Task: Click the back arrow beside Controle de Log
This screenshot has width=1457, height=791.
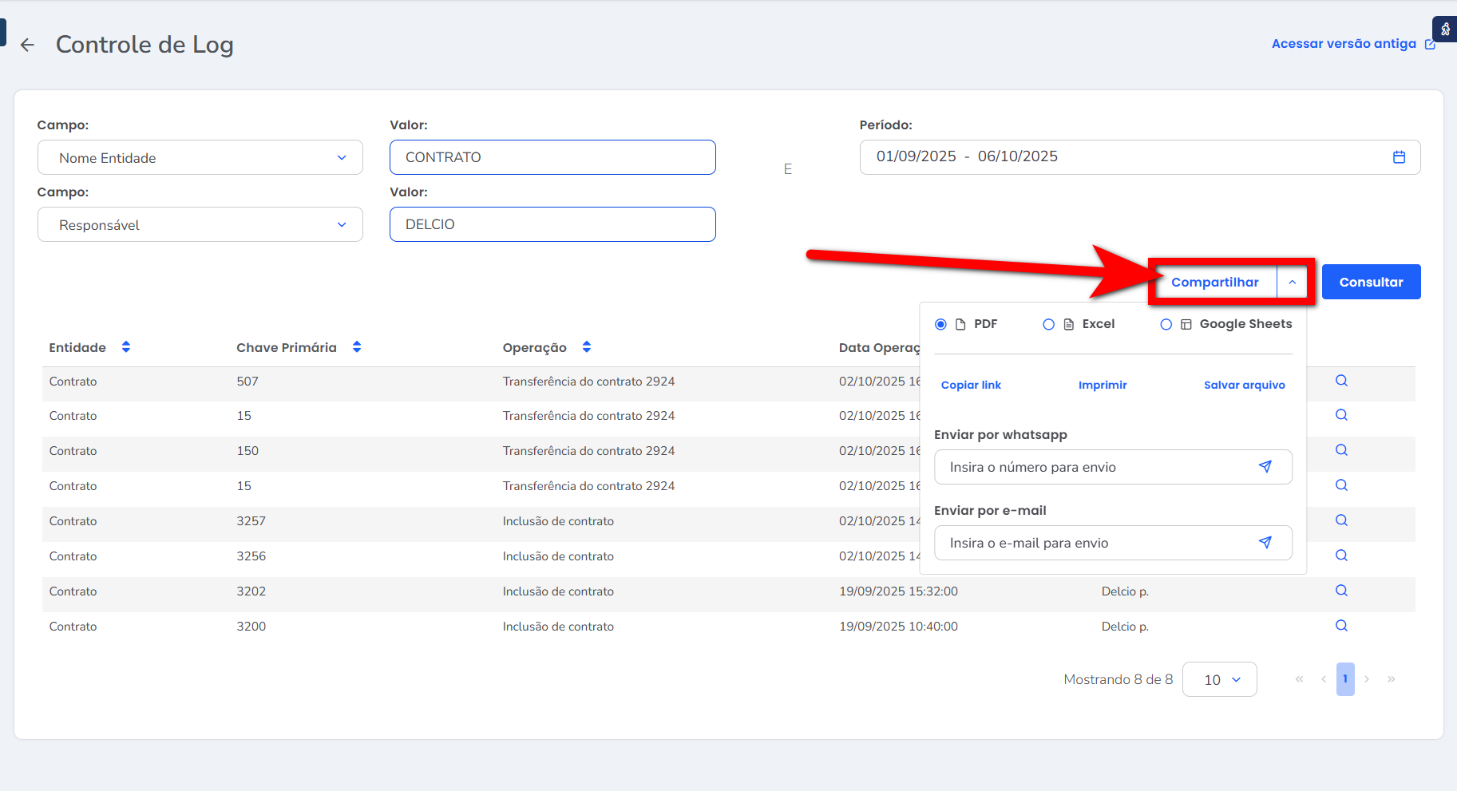Action: (x=28, y=45)
